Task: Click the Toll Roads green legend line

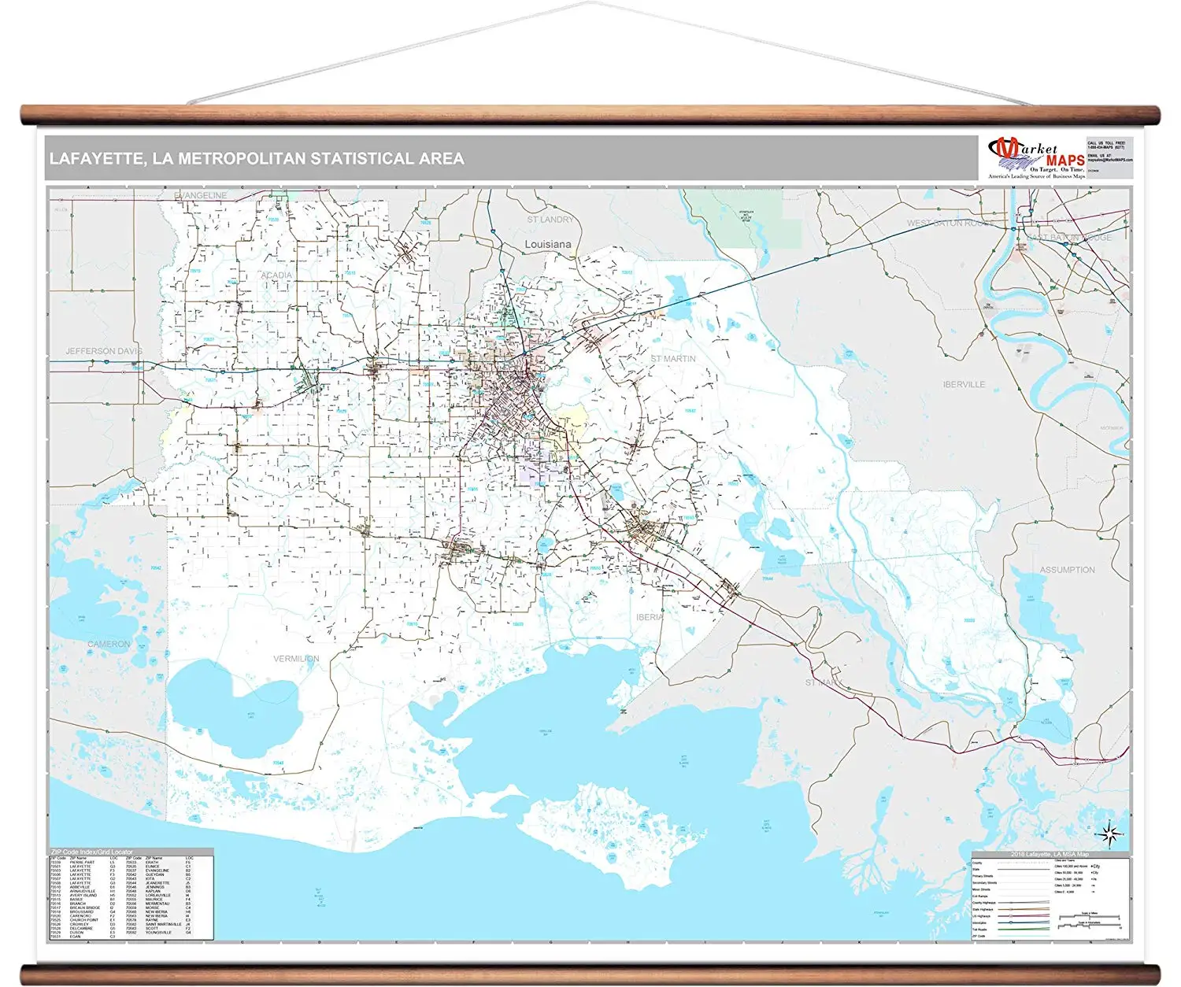Action: pos(1023,930)
